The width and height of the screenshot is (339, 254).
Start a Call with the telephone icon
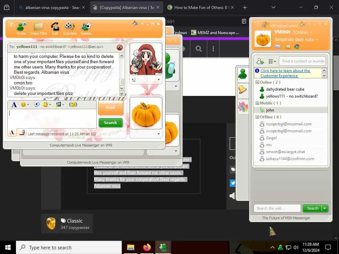pos(55,28)
